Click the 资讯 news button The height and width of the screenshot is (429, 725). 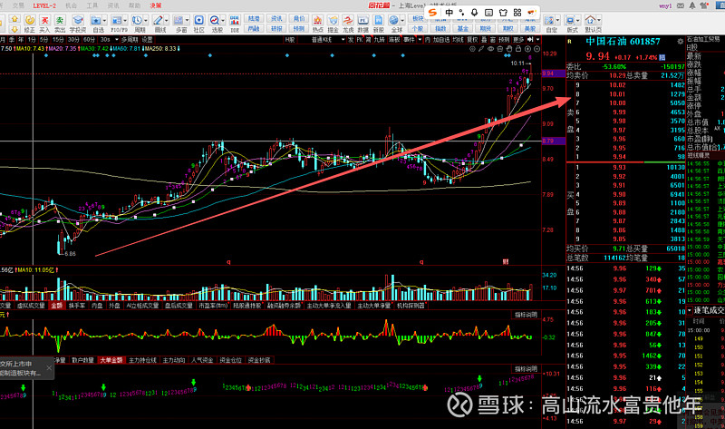pos(276,18)
